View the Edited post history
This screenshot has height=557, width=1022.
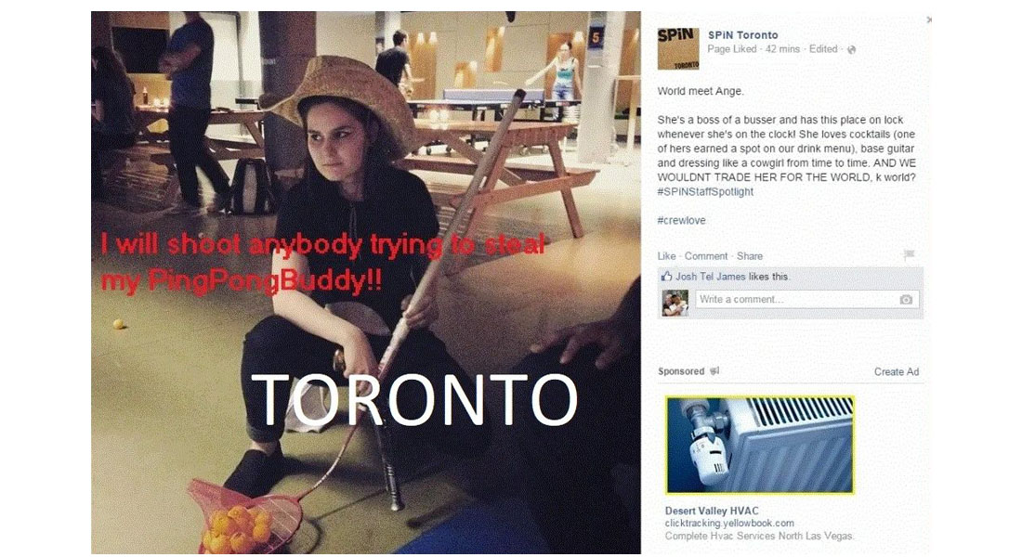(823, 49)
